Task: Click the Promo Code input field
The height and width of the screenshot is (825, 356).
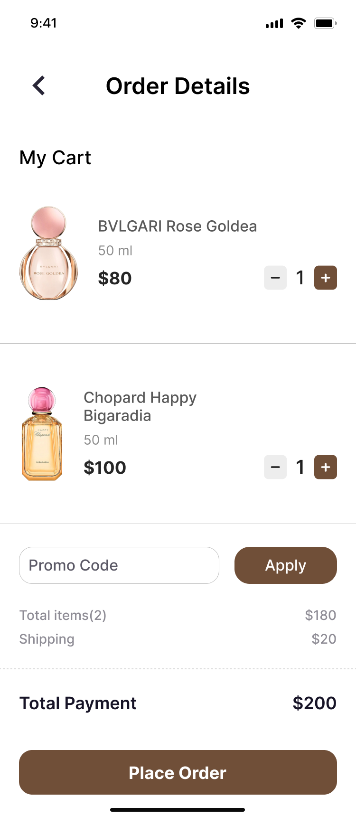Action: click(x=119, y=565)
